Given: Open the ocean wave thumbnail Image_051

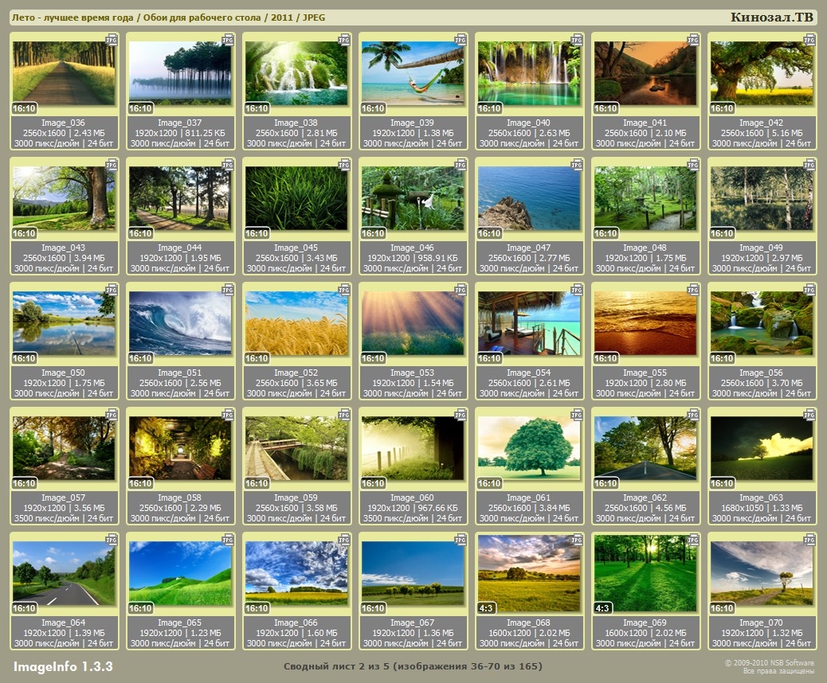Looking at the screenshot, I should click(180, 322).
